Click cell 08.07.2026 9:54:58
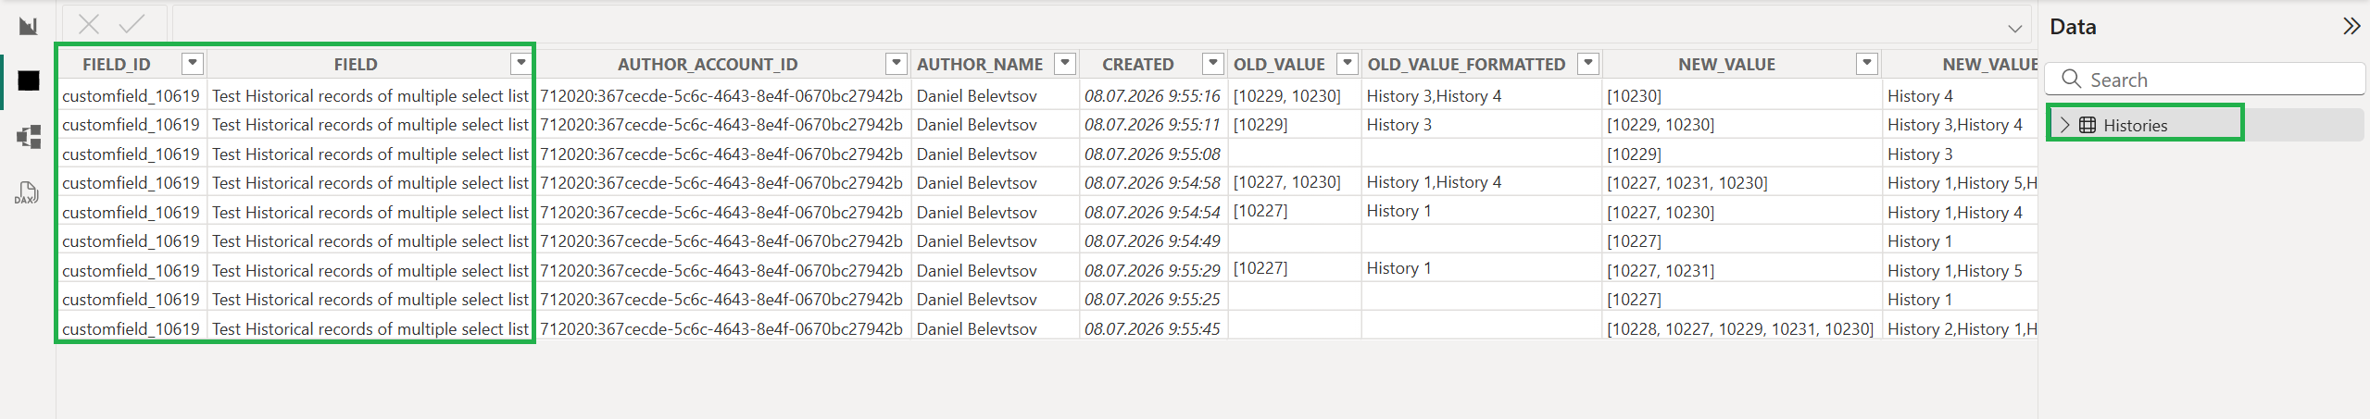Screen dimensions: 2370x419 pos(1152,182)
